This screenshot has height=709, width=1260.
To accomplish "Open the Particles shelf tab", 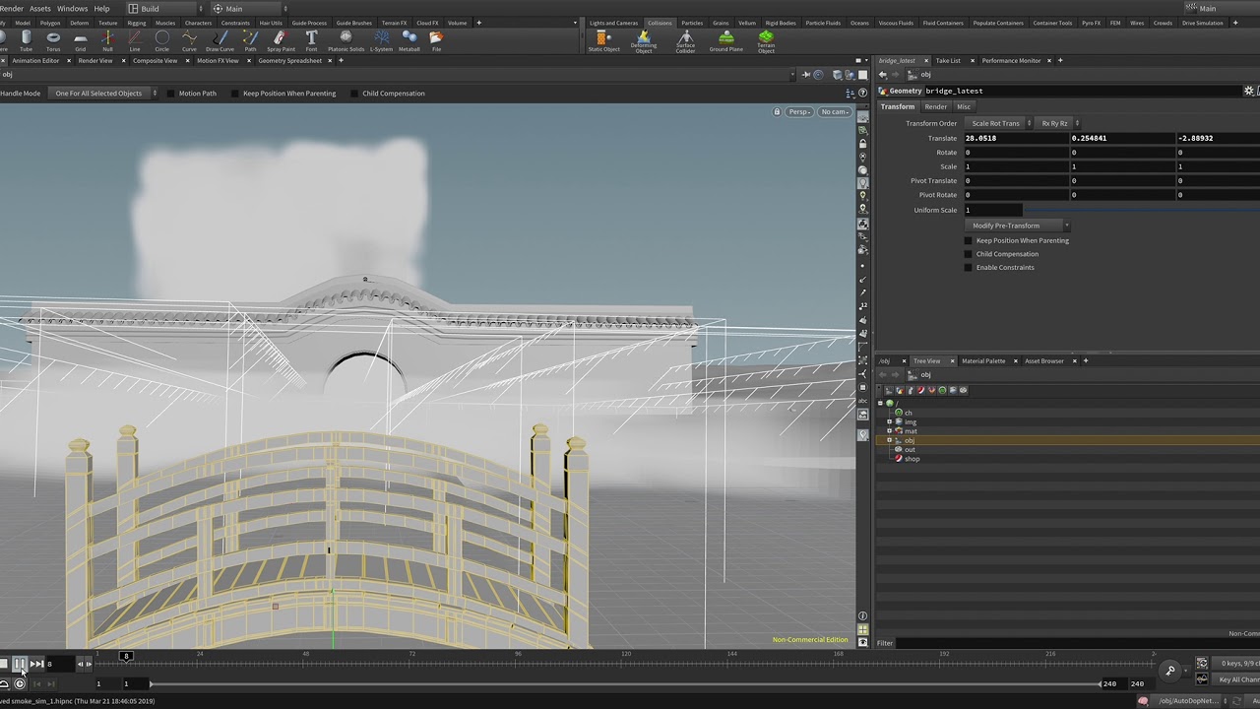I will [692, 23].
